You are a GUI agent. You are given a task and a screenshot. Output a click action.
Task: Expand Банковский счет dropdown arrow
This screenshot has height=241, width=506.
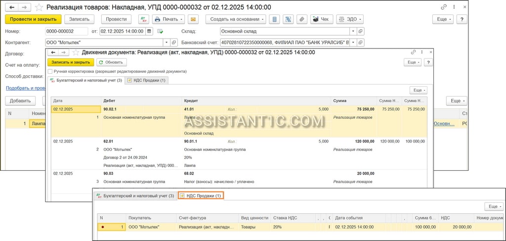click(x=353, y=43)
